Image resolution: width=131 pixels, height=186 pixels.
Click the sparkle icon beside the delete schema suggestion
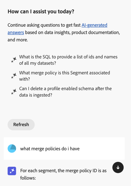pyautogui.click(x=14, y=92)
